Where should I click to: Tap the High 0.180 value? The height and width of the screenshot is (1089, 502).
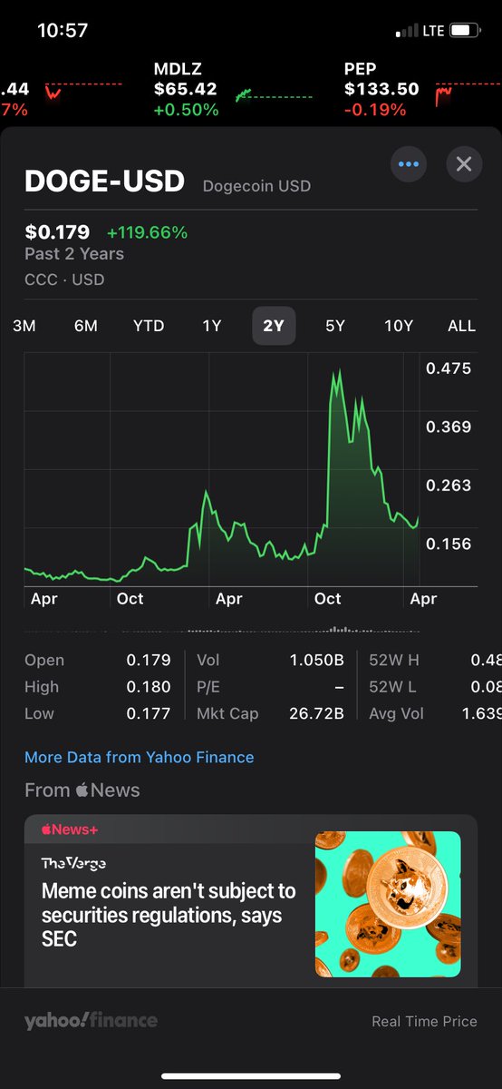[148, 687]
